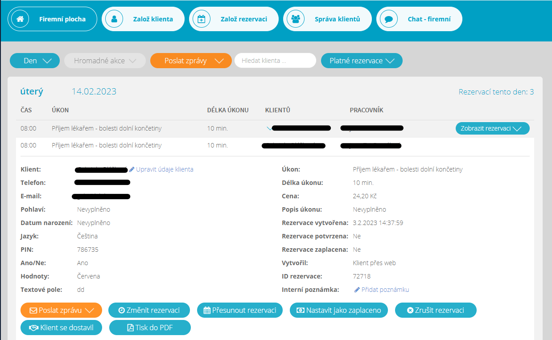Open the Hromadné akce dropdown
This screenshot has width=552, height=340.
(x=105, y=61)
